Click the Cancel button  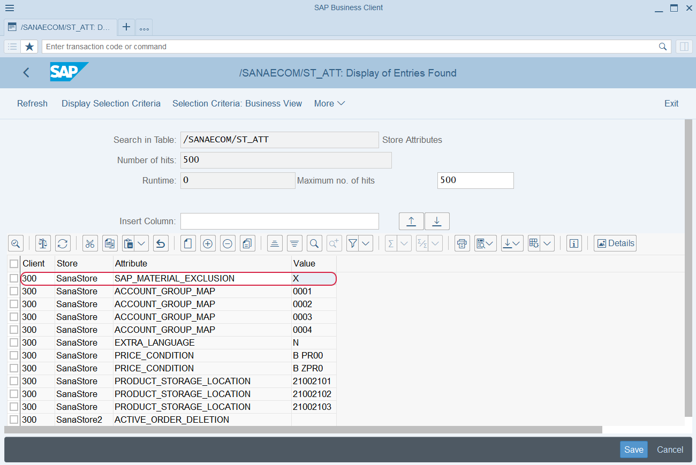pos(670,449)
